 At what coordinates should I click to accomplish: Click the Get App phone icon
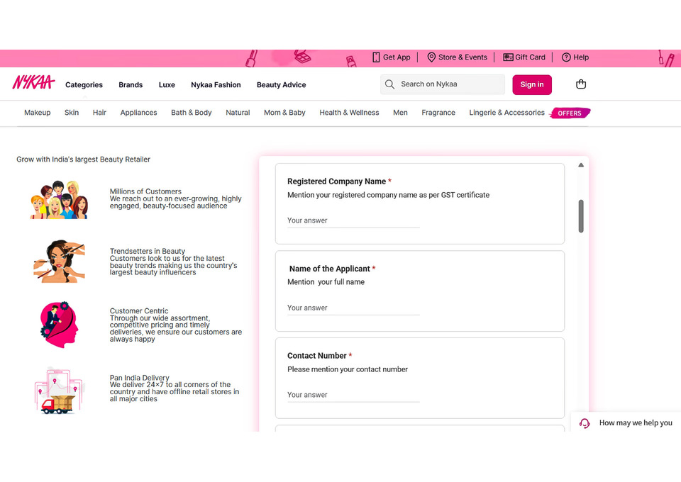point(376,57)
